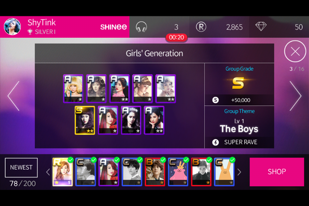Toggle checkmark on orange rabbit C card
The width and height of the screenshot is (309, 206).
click(x=233, y=160)
